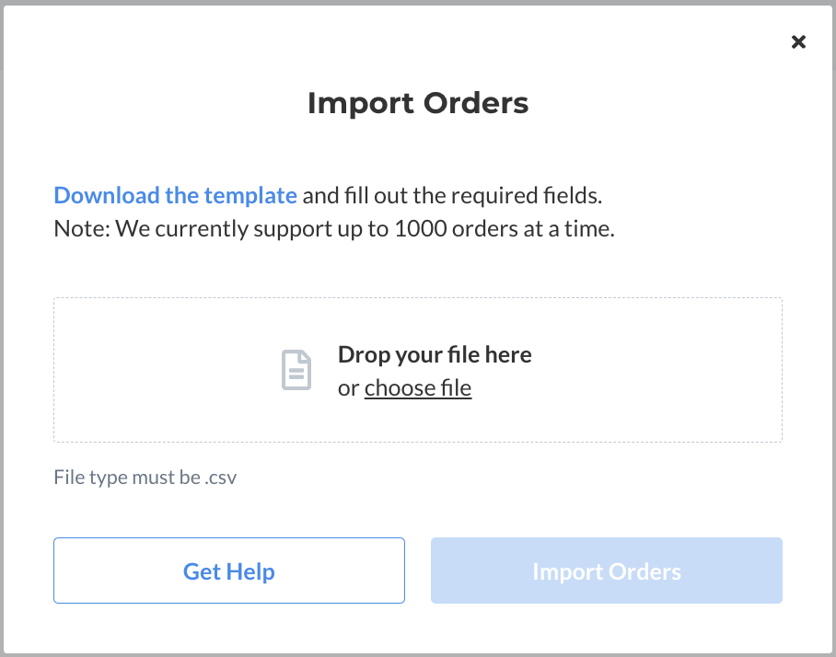Select the Import Orders dialog title
Screen dimensions: 836x657
pos(418,103)
